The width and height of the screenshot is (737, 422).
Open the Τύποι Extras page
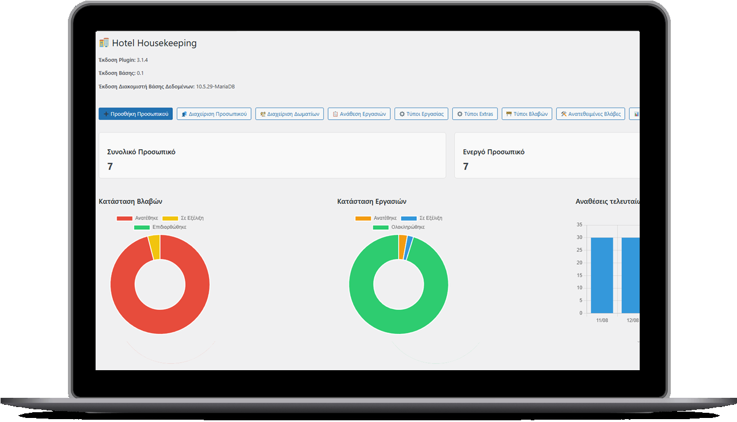[x=476, y=114]
